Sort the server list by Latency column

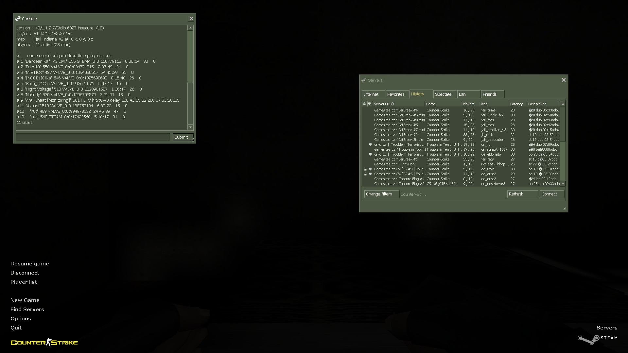518,104
